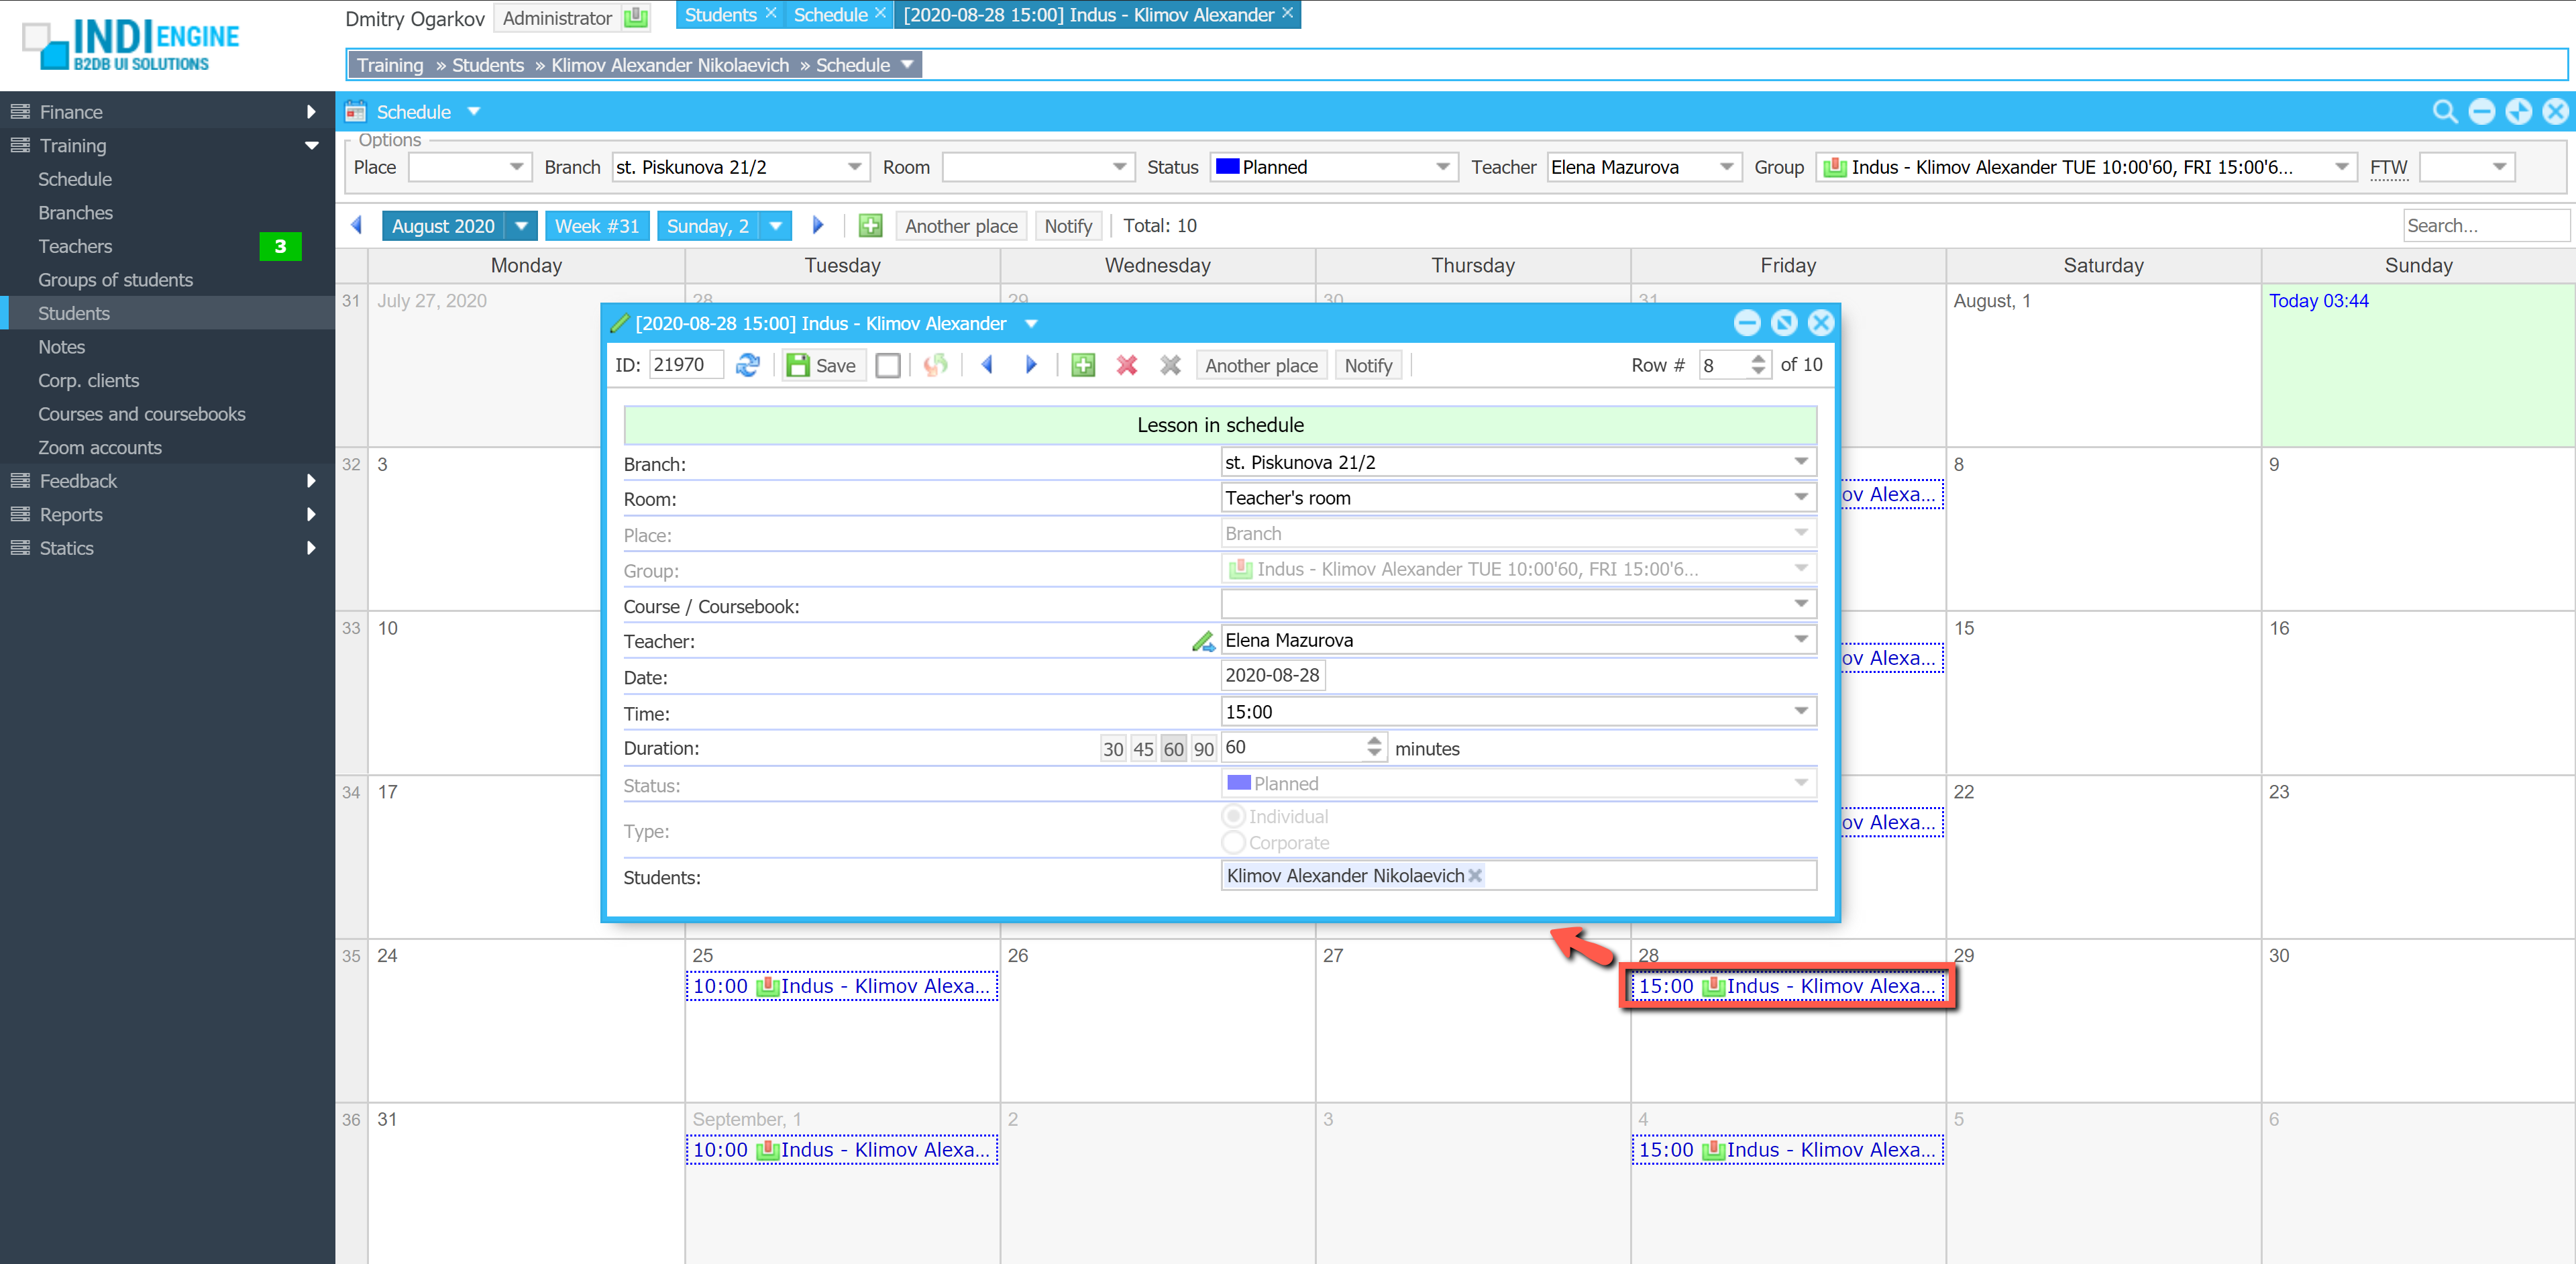Screen dimensions: 2576x1264
Task: Select the Individual type radio button
Action: coord(1234,816)
